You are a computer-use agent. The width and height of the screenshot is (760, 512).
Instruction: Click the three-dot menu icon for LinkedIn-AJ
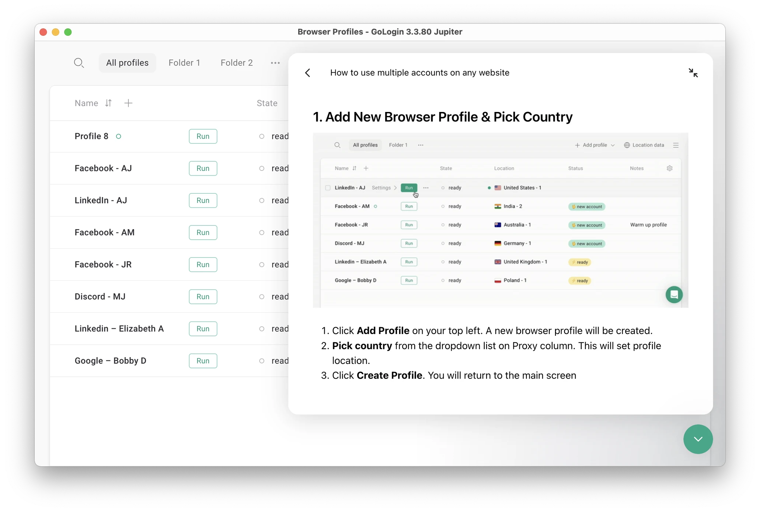[425, 187]
